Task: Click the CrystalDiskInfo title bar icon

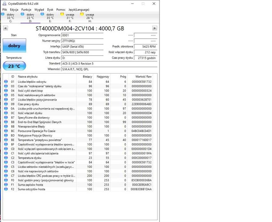Action: 4,3
